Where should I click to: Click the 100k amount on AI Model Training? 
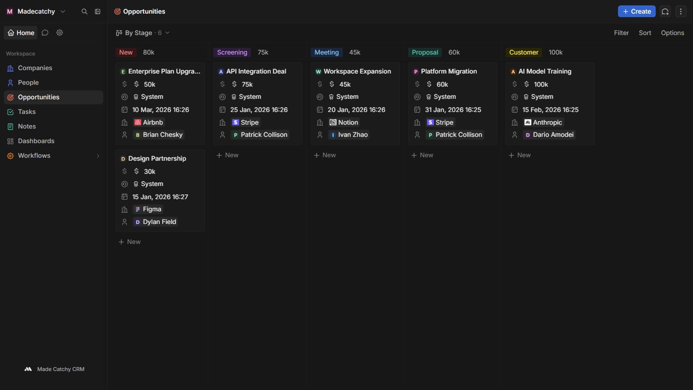pyautogui.click(x=541, y=84)
